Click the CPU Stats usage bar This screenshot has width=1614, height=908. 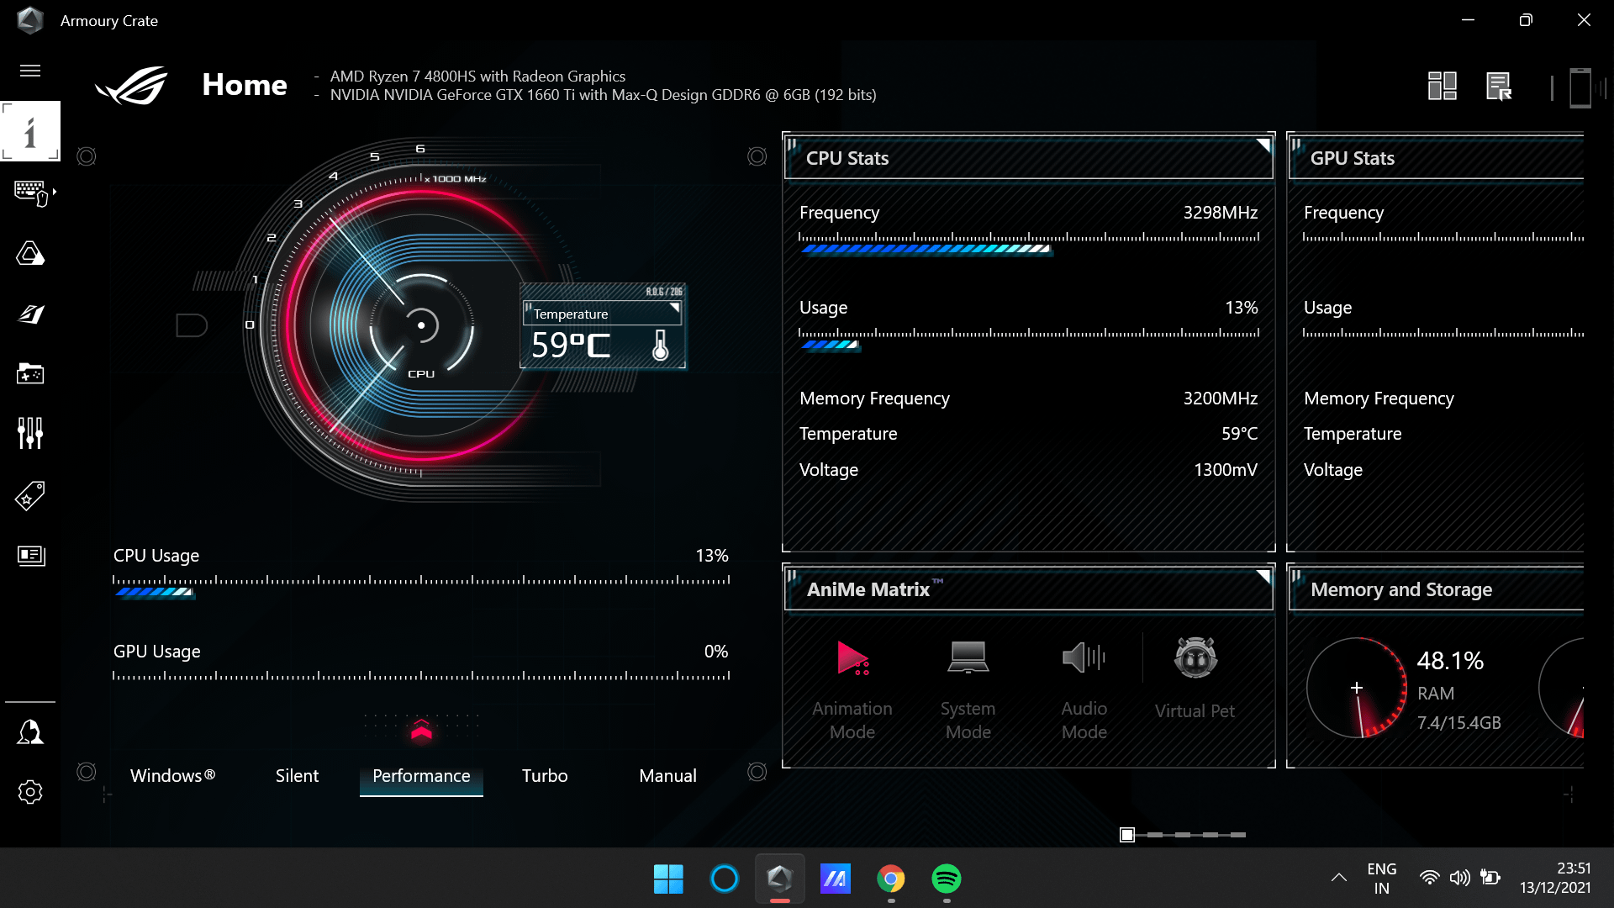pos(1028,339)
